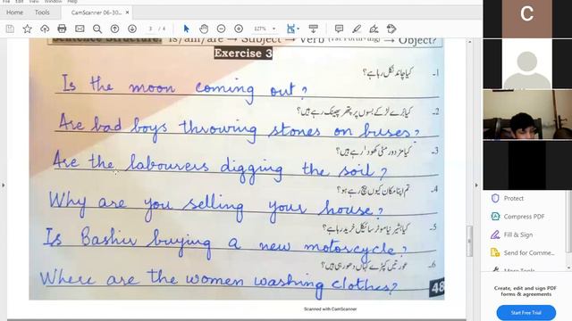Screen dimensions: 572x321
Task: Click the 'Exercise 3' heading text
Action: click(x=243, y=53)
